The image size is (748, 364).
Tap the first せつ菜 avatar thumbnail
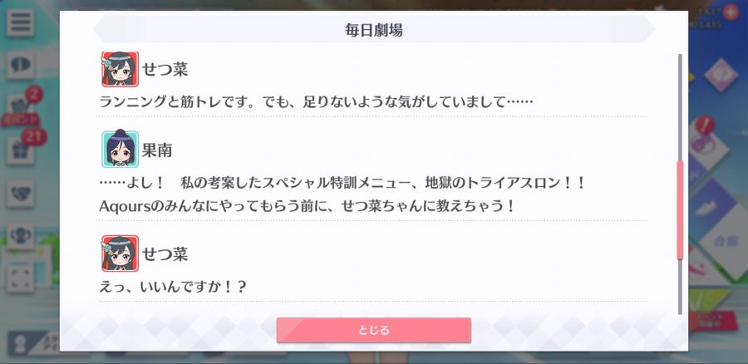[x=120, y=69]
